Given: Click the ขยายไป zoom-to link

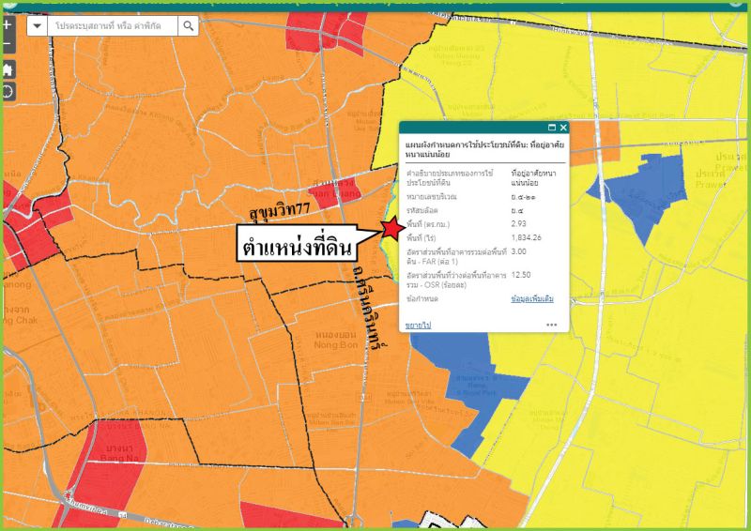Looking at the screenshot, I should 418,325.
